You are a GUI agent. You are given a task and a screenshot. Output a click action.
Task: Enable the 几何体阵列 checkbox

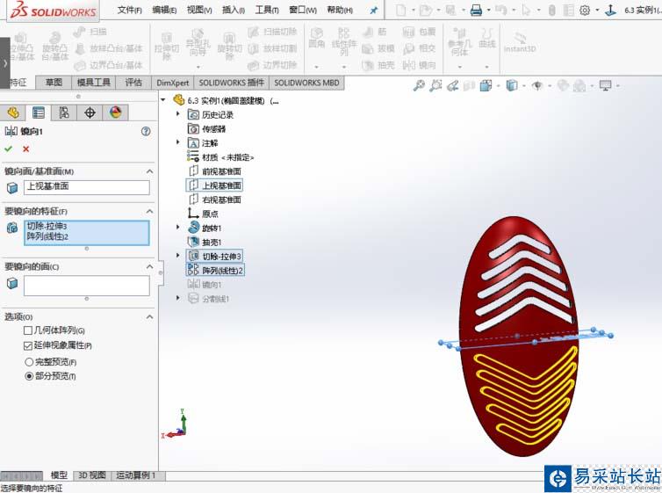pyautogui.click(x=28, y=330)
